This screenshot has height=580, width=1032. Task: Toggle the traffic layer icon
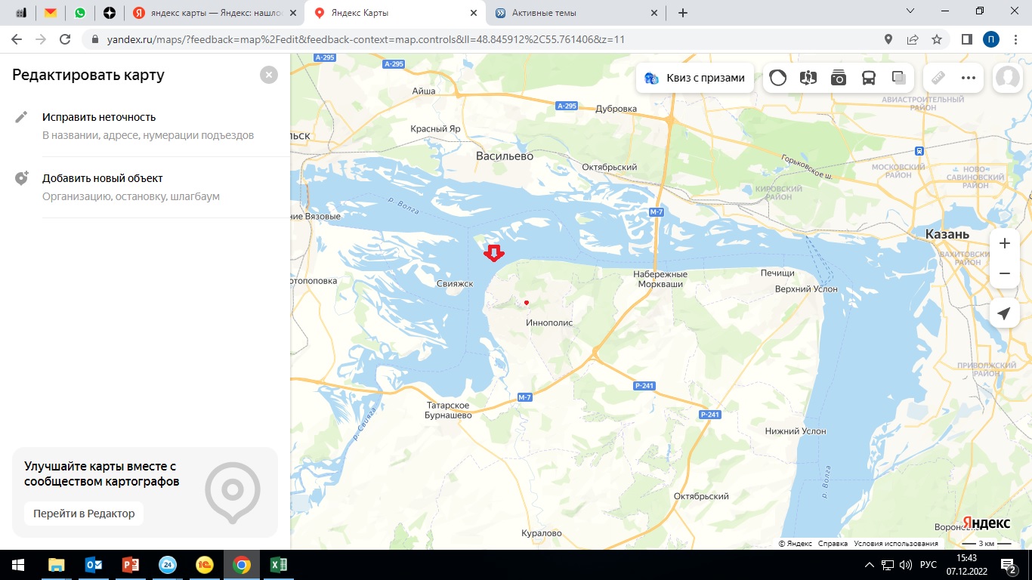point(778,78)
